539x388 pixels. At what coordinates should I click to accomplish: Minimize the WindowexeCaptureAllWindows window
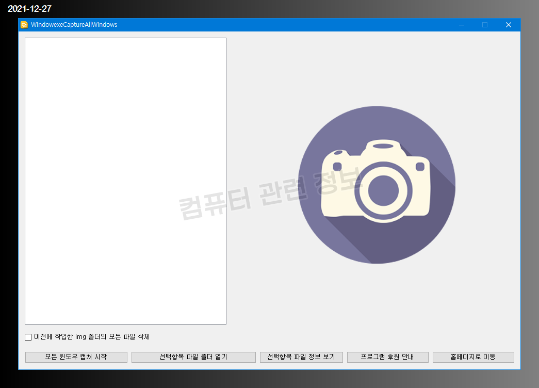click(462, 25)
